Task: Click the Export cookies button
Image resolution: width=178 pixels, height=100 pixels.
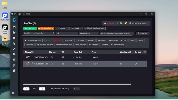Action: 80,40
